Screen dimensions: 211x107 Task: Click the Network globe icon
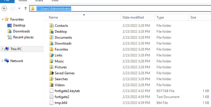pyautogui.click(x=7, y=61)
